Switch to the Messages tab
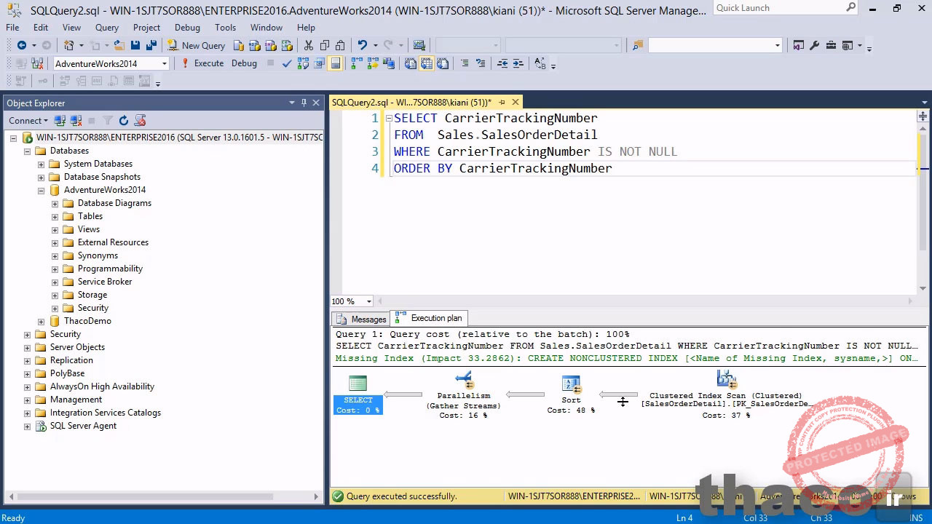This screenshot has width=932, height=524. [x=361, y=319]
